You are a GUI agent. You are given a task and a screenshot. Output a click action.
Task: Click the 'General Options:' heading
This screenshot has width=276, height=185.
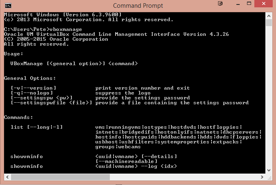[30, 78]
